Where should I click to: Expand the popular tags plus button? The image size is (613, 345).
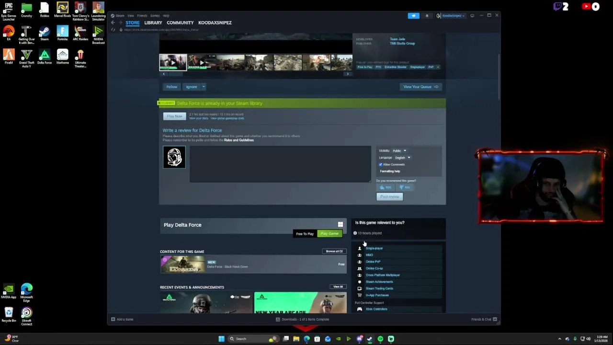point(438,67)
